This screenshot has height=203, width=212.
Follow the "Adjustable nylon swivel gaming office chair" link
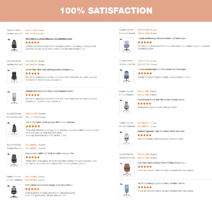(x=50, y=122)
